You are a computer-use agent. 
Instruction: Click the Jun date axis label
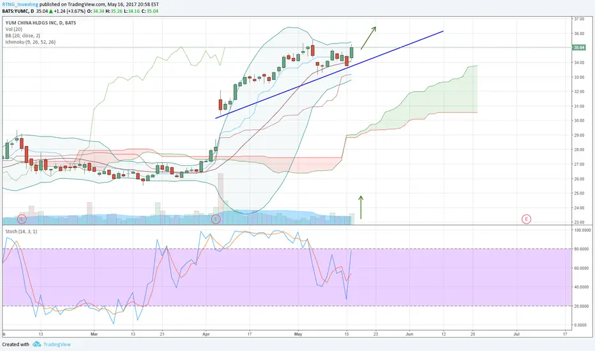tap(409, 334)
